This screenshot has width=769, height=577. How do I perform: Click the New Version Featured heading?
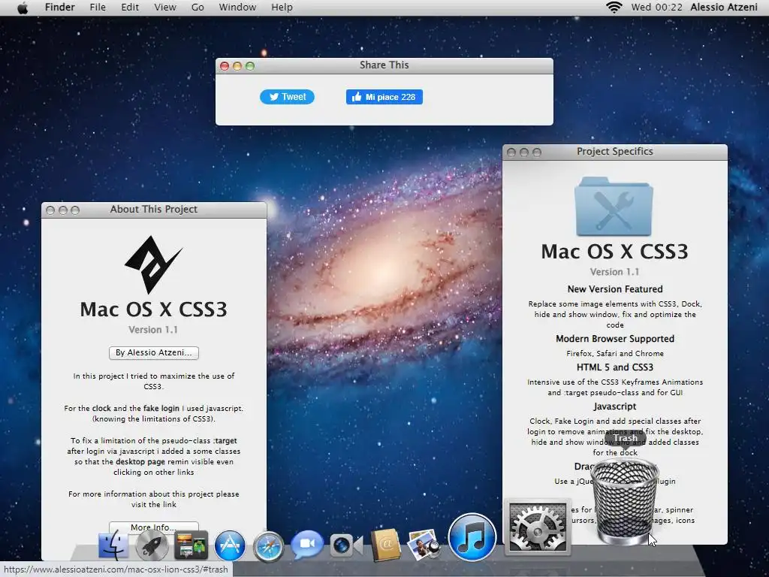point(615,289)
